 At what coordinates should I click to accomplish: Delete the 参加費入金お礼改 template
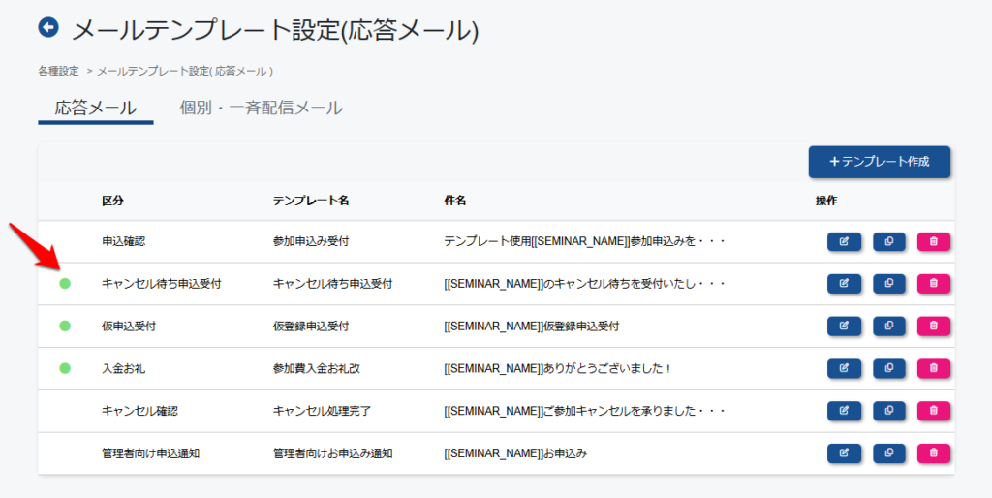click(x=934, y=368)
